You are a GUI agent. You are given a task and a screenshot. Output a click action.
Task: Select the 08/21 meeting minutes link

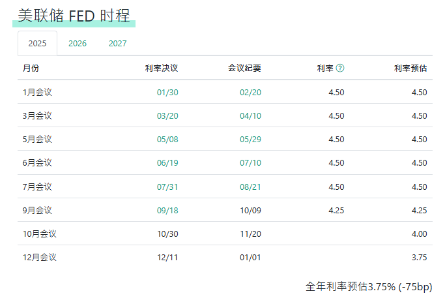coord(250,187)
